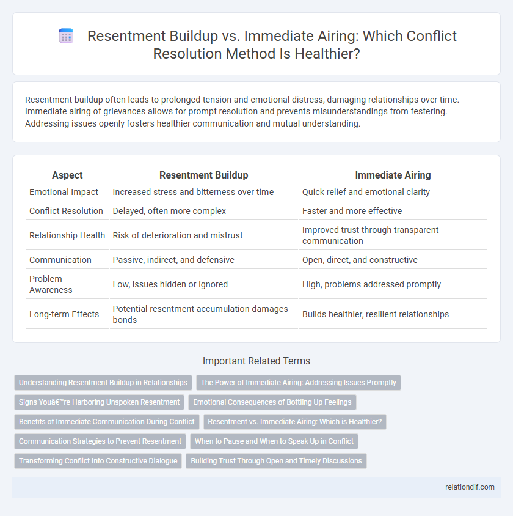Click the 'Problem Awareness' row label
This screenshot has height=516, width=513.
[51, 284]
